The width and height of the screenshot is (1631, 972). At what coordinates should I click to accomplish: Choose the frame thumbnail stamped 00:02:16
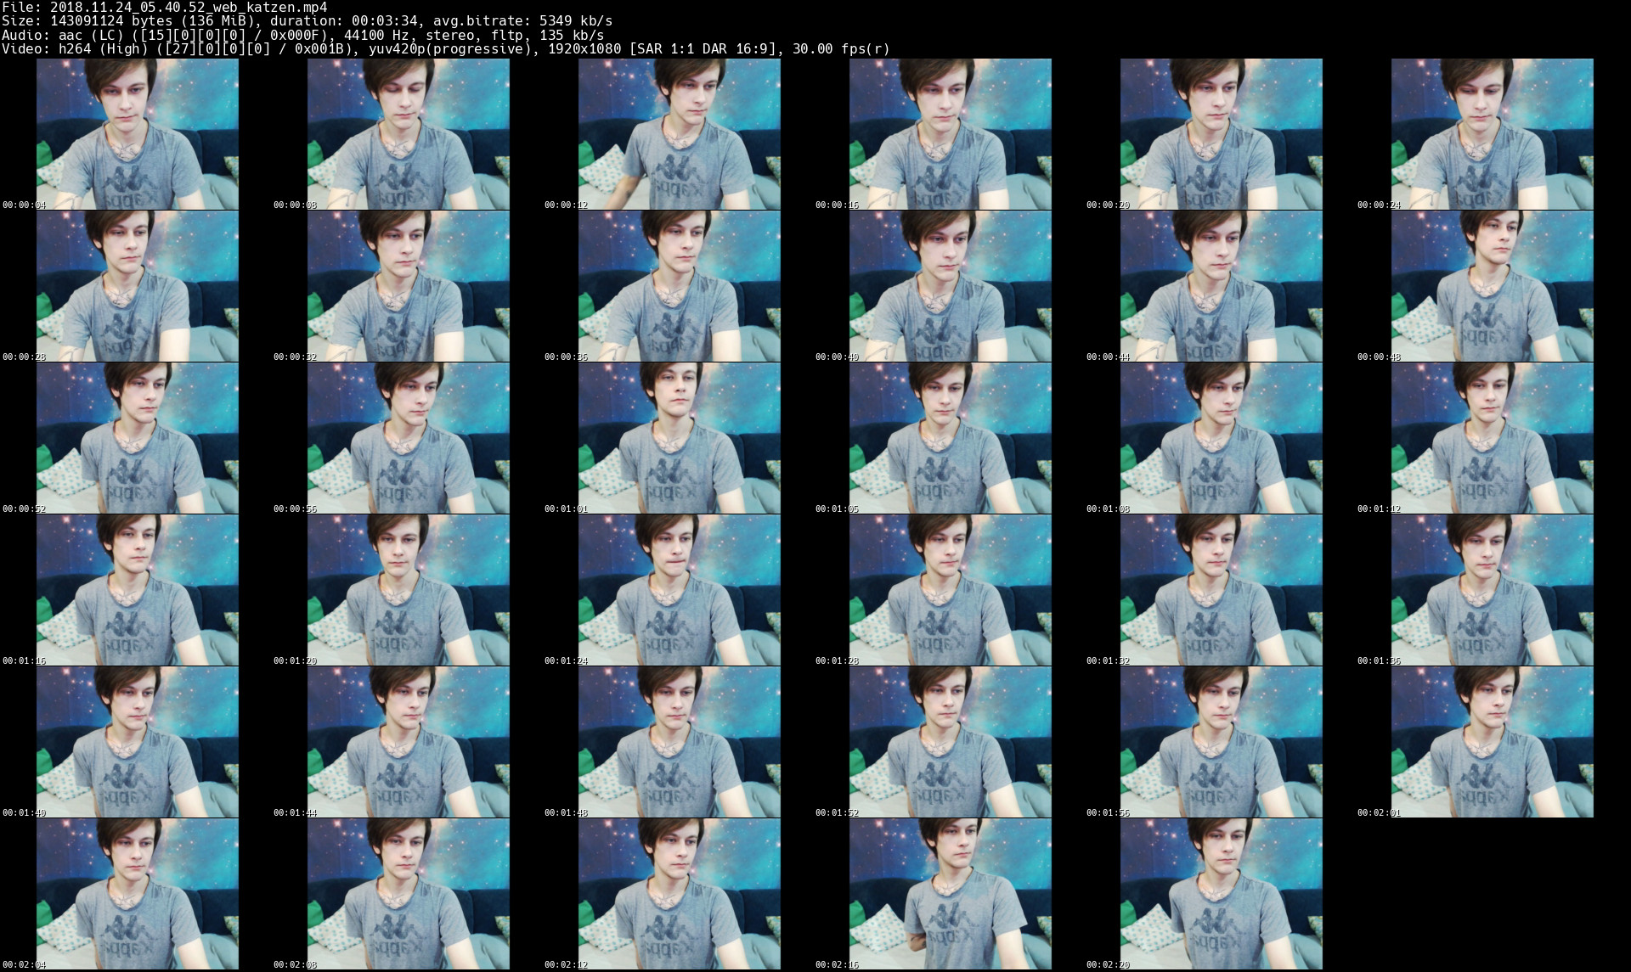coord(951,894)
